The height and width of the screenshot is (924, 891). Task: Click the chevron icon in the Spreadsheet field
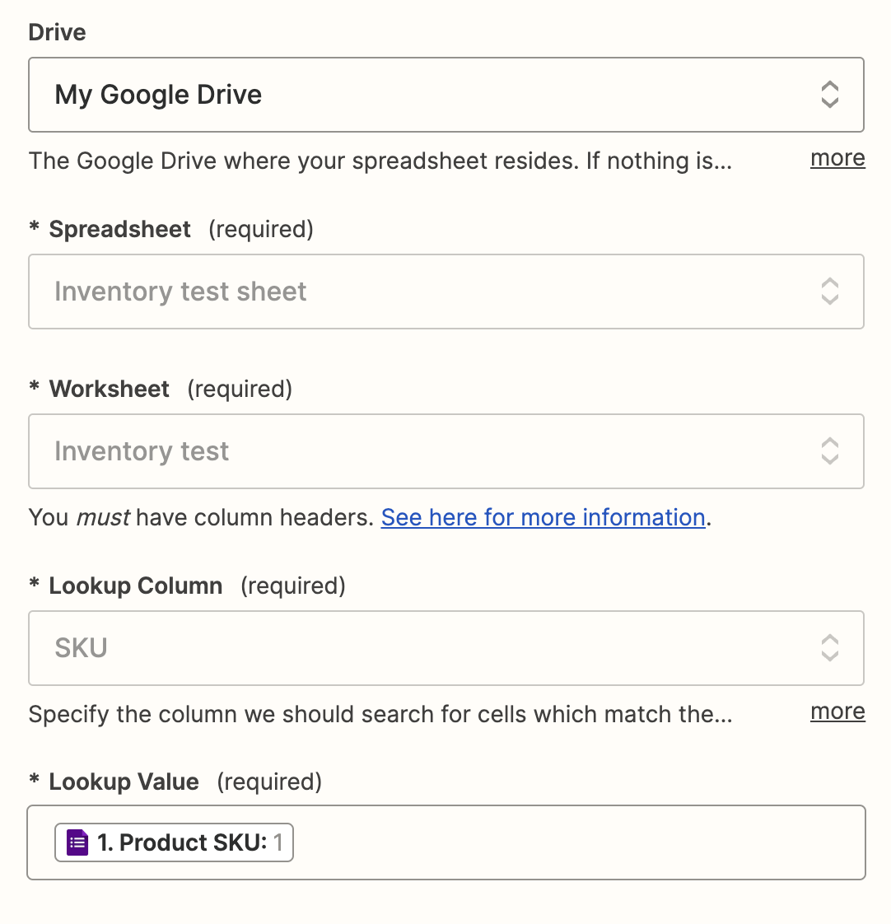pos(829,292)
